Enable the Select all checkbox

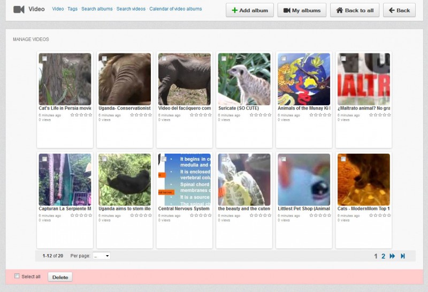17,276
